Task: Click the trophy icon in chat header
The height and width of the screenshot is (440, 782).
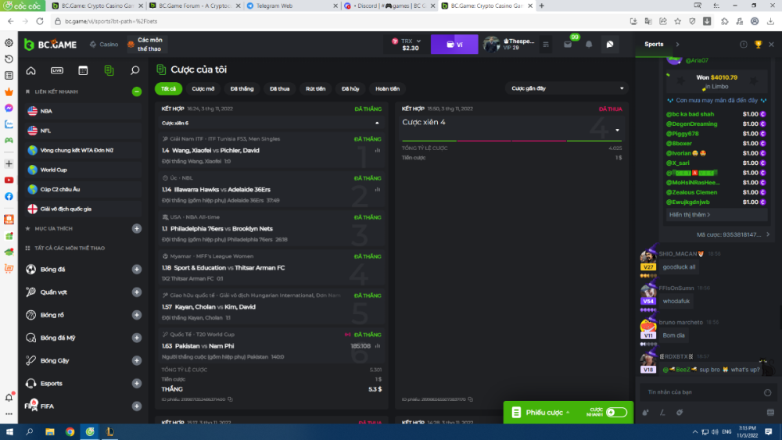Action: 758,45
